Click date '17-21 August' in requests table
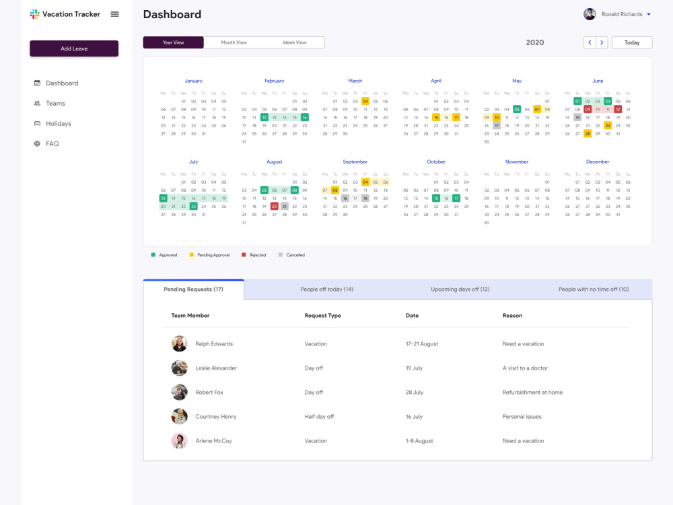The height and width of the screenshot is (505, 673). [x=422, y=344]
